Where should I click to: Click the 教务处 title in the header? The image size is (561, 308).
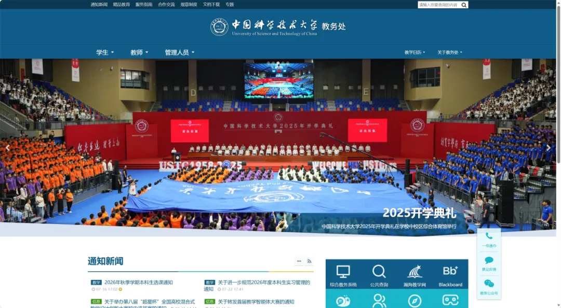pos(333,26)
